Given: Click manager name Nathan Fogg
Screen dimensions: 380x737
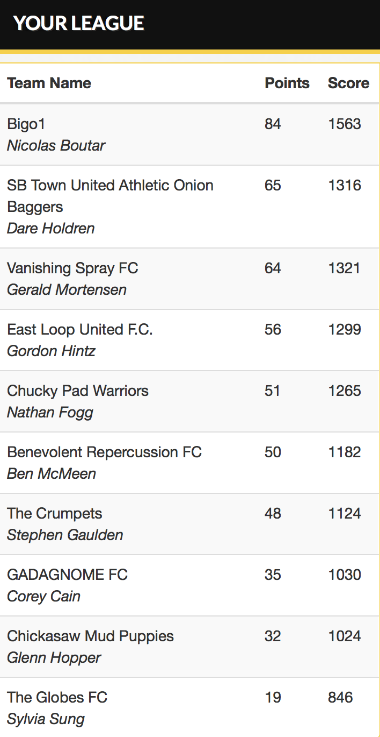Looking at the screenshot, I should (50, 412).
